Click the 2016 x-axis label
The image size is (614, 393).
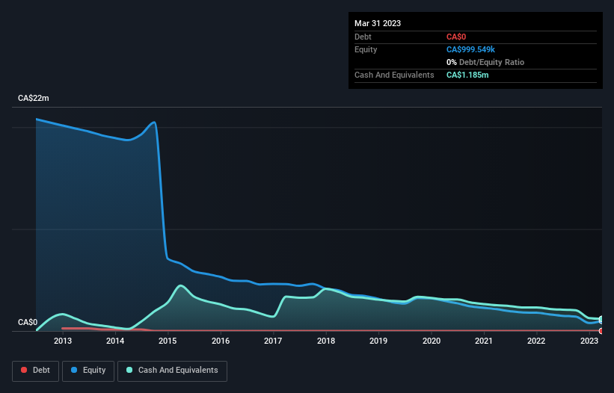(221, 341)
